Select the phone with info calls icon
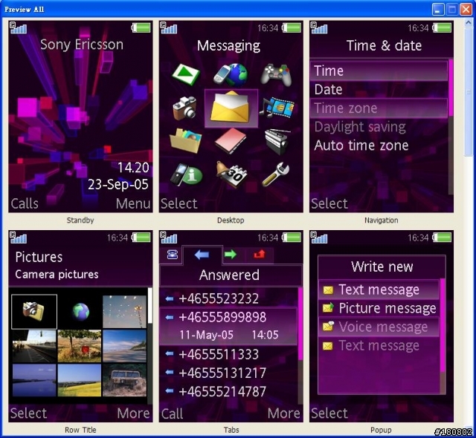Image resolution: width=476 pixels, height=438 pixels. tap(186, 174)
